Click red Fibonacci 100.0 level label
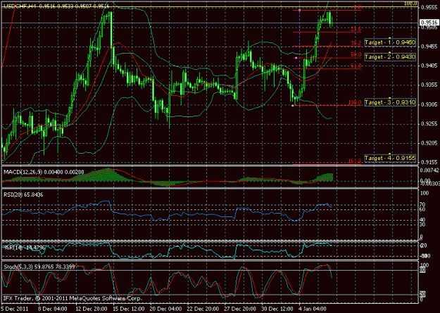440x313 pixels. pos(355,102)
